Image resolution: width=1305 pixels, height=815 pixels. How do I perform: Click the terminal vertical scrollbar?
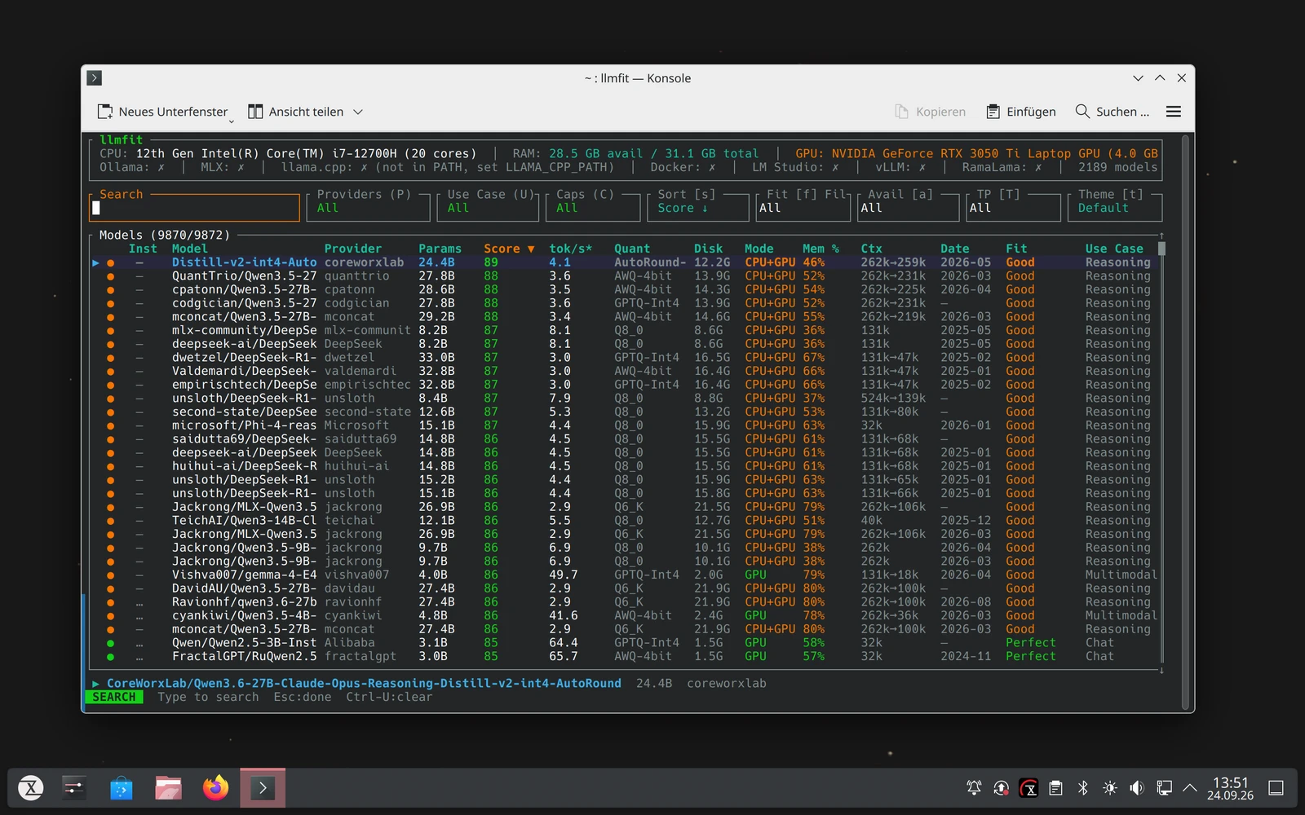point(1186,422)
